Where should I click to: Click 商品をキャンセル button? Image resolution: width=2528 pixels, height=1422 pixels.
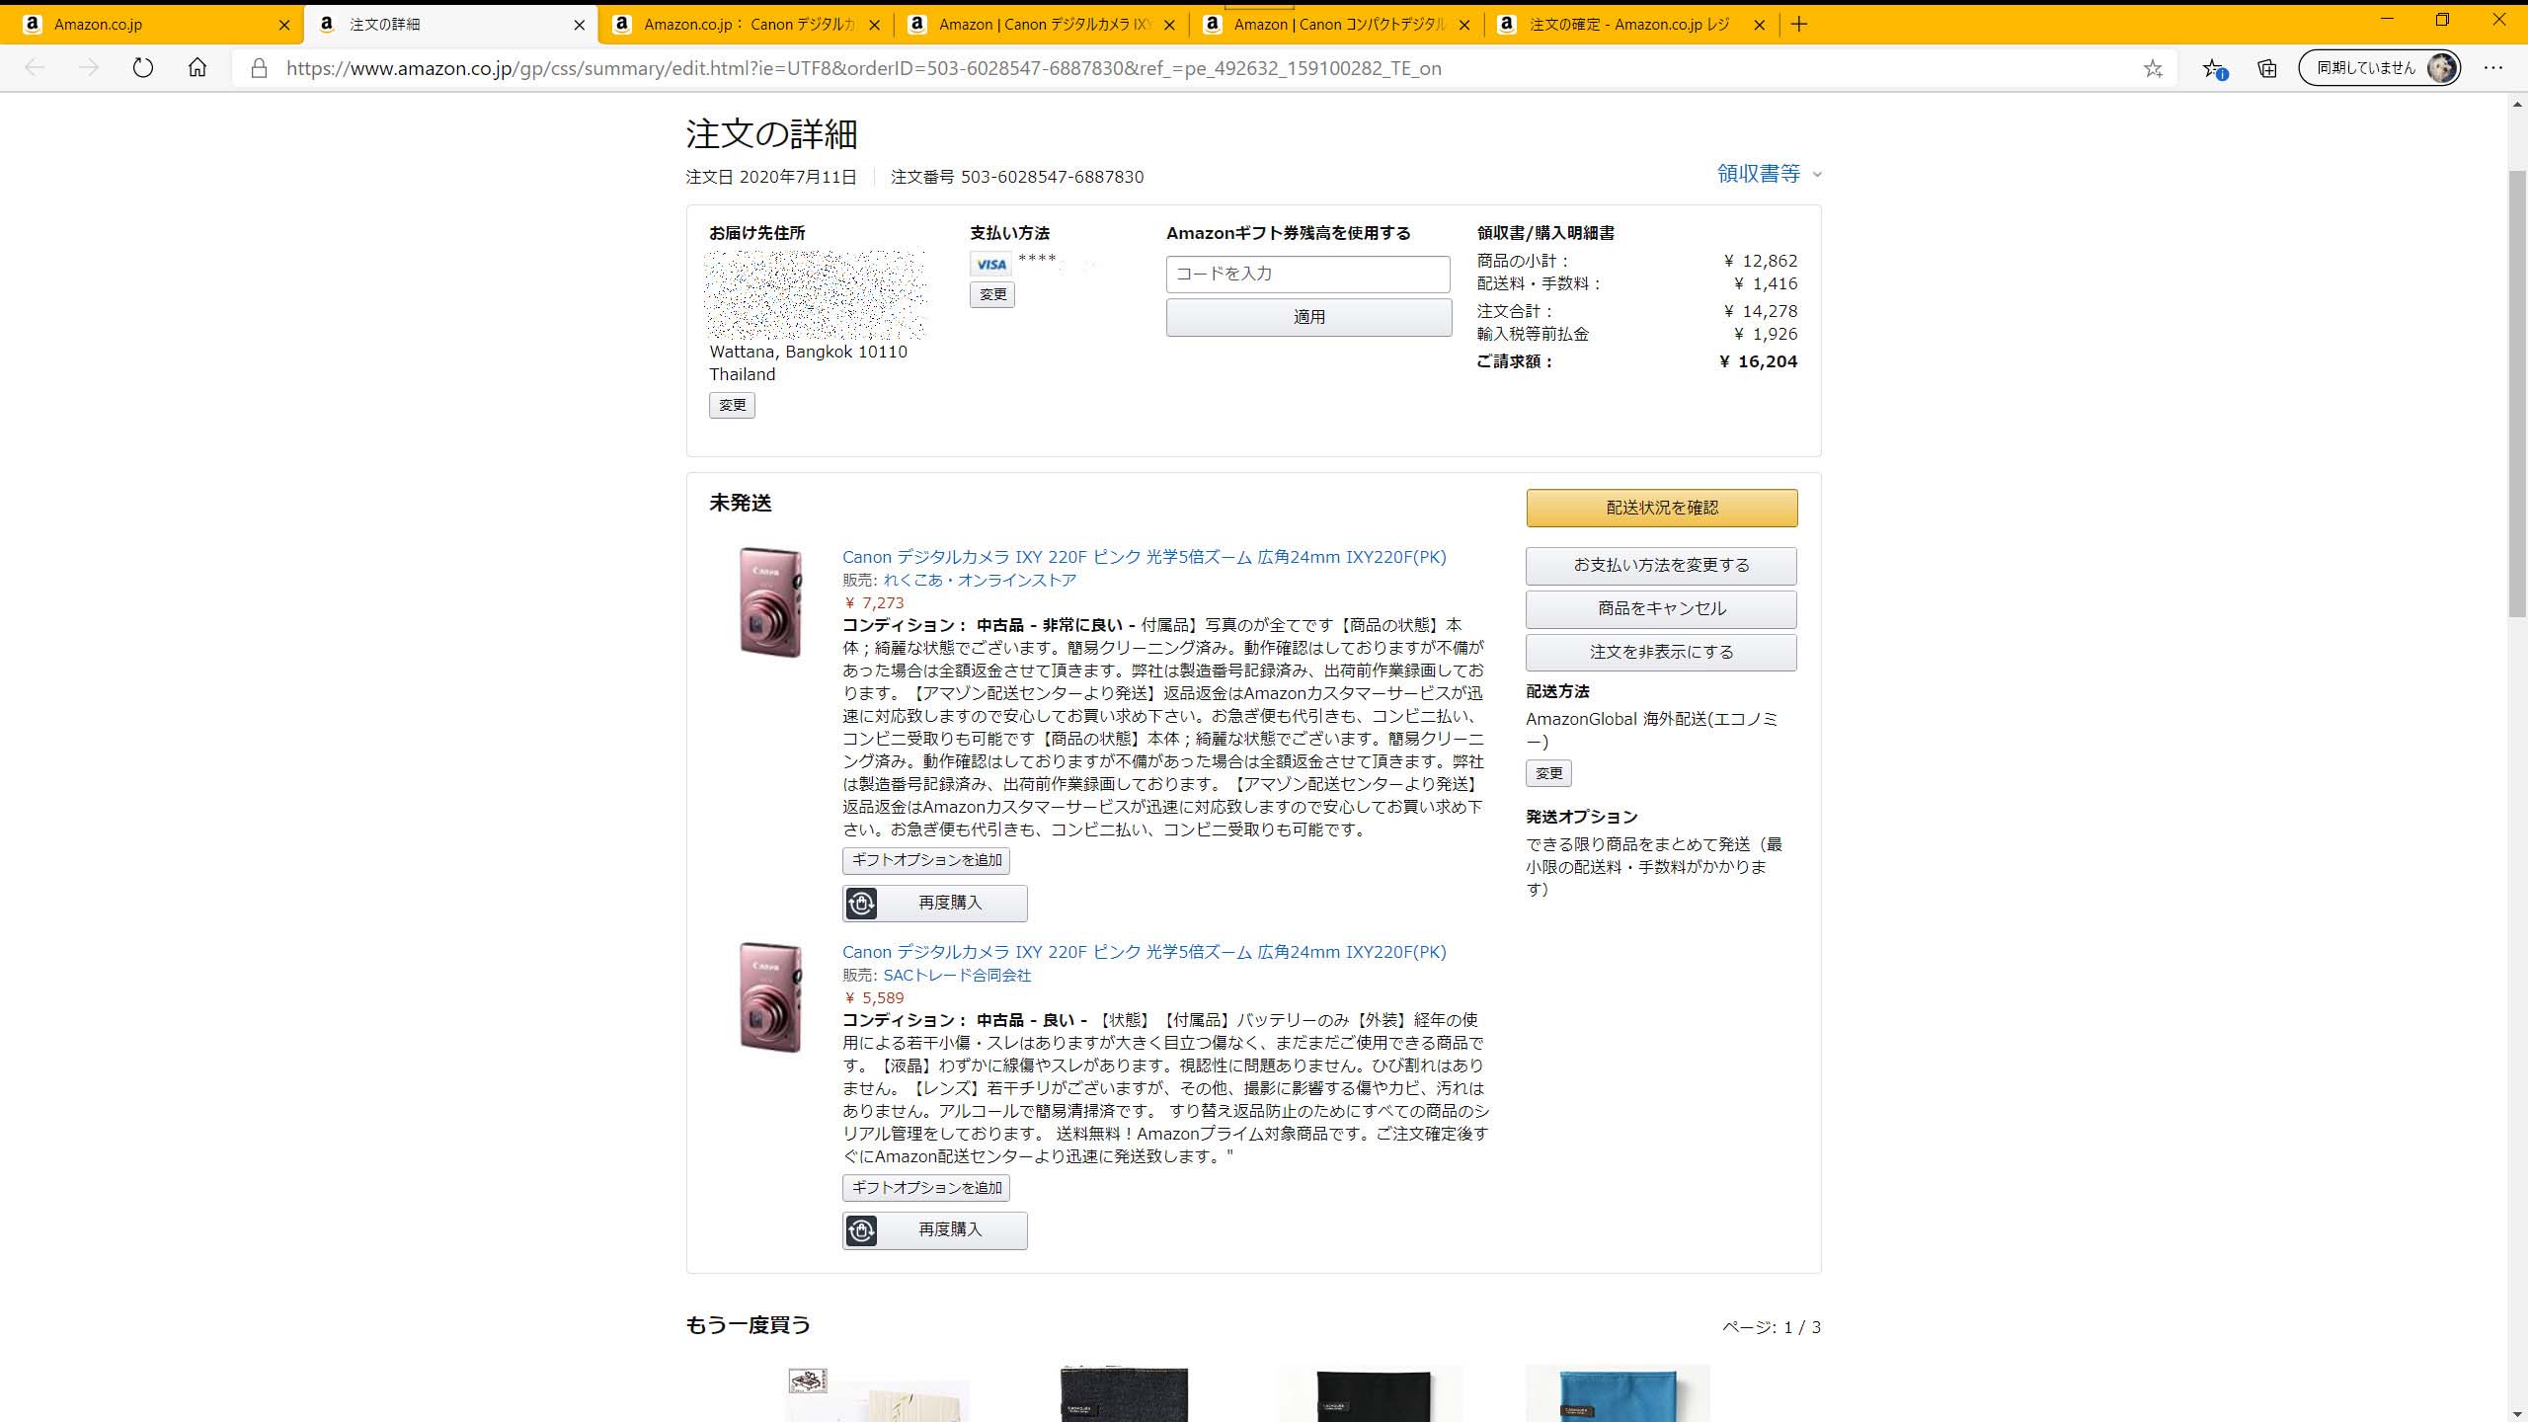(x=1662, y=609)
